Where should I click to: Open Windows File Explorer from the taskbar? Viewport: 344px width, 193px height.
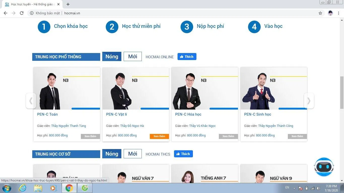click(38, 188)
